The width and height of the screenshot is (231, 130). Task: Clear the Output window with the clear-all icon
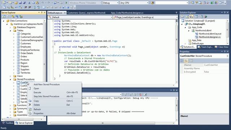tap(140, 95)
